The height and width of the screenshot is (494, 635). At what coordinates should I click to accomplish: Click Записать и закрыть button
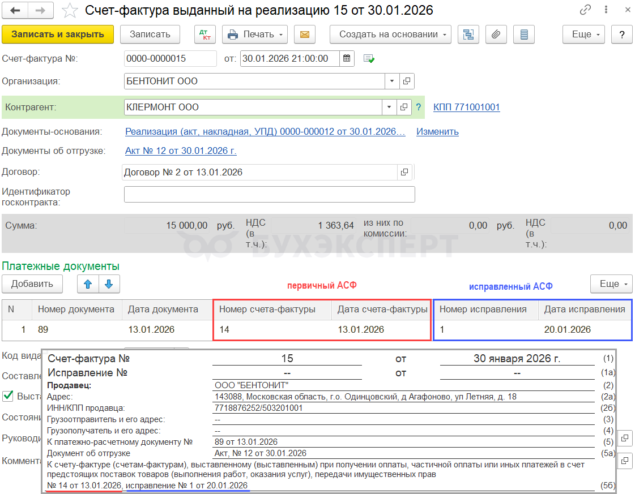(x=58, y=35)
